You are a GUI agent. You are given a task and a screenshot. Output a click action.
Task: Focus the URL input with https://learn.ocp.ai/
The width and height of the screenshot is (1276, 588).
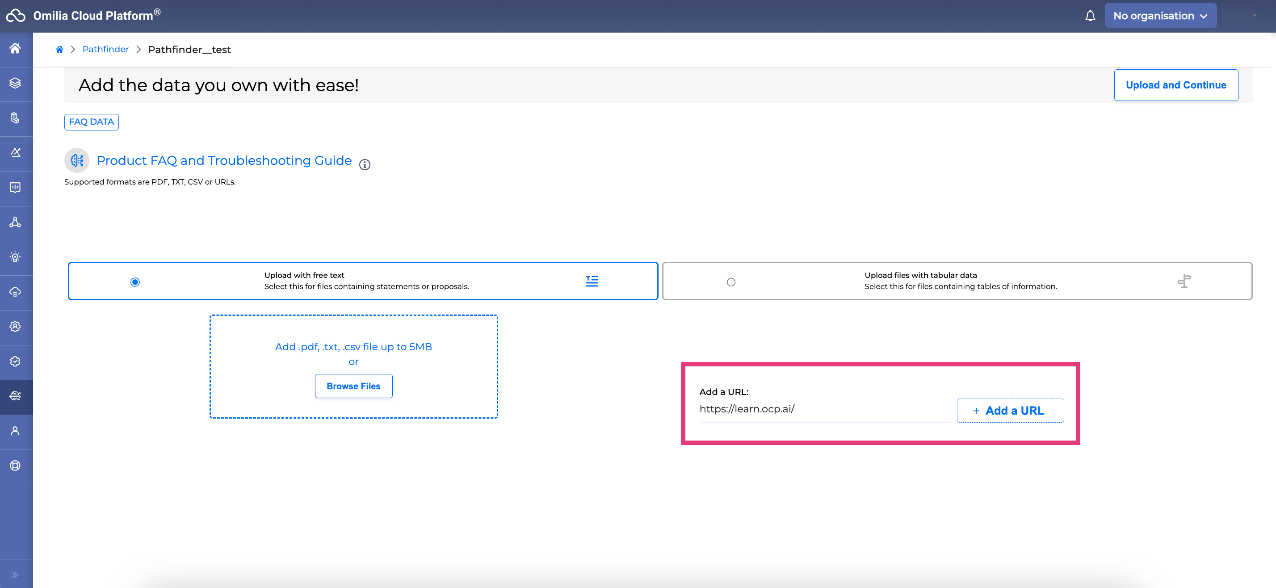(x=824, y=409)
